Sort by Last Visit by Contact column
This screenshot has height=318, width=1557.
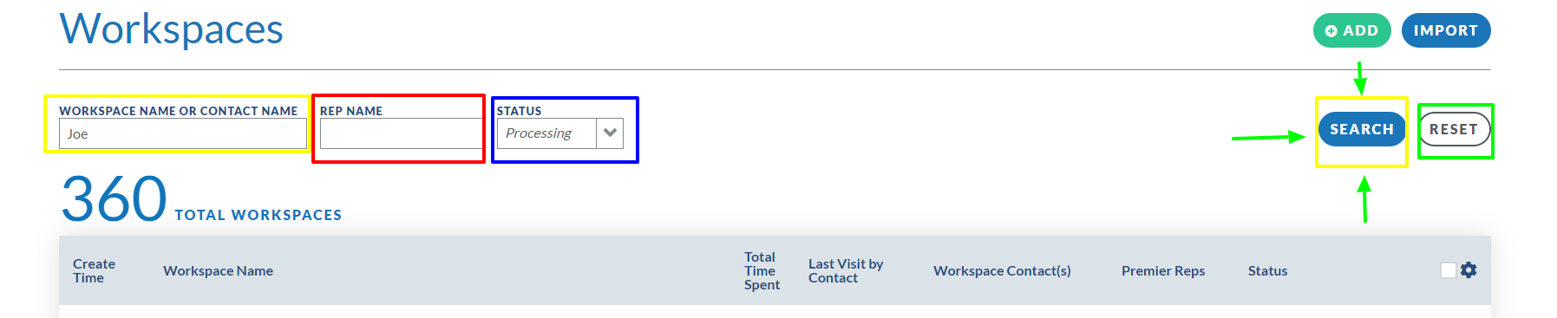click(846, 270)
